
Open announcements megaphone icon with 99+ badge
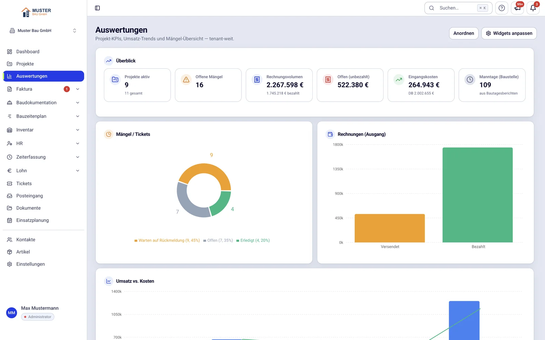pyautogui.click(x=517, y=8)
